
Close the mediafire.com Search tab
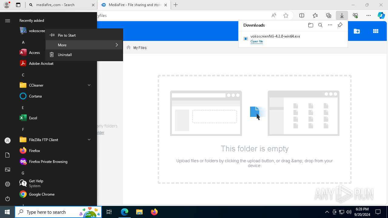tap(93, 5)
